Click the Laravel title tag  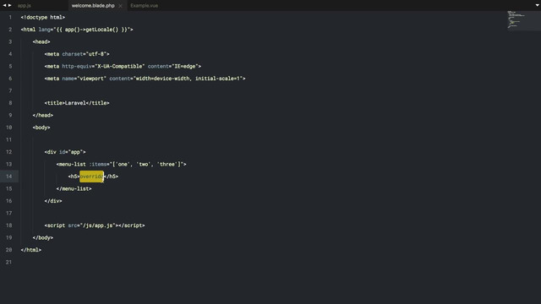click(x=77, y=103)
